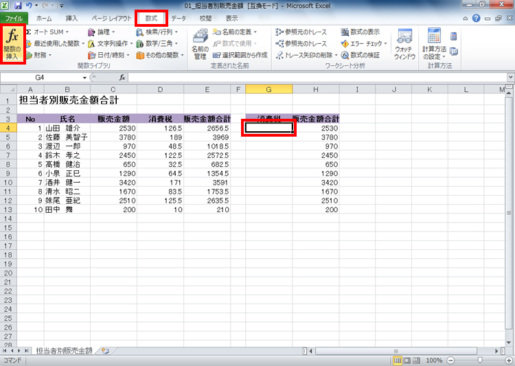This screenshot has width=515, height=366.
Task: Click the Calculate Now calculator icon
Action: tap(454, 36)
